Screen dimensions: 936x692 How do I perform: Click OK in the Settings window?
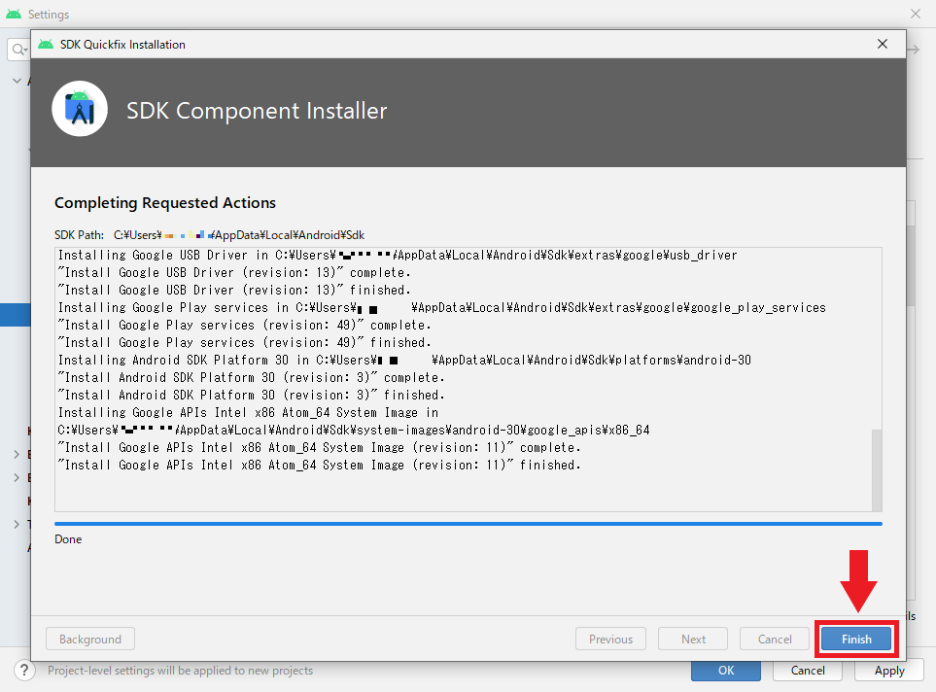(x=726, y=671)
